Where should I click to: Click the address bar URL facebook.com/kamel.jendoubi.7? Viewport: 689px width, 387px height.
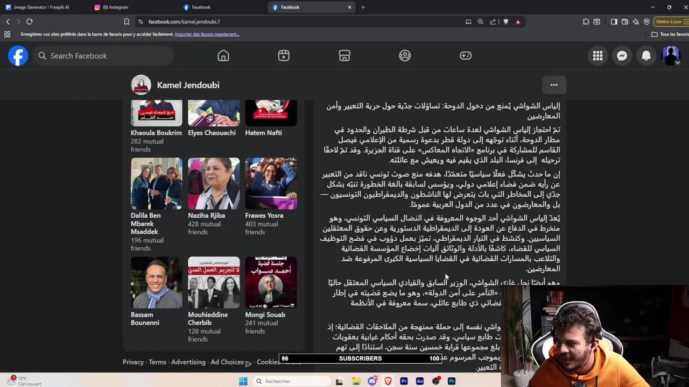tap(184, 21)
